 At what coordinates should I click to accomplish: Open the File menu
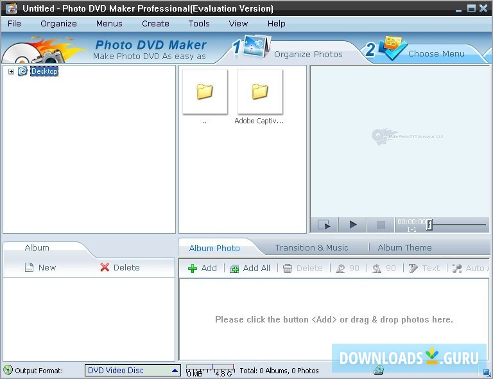pyautogui.click(x=14, y=24)
